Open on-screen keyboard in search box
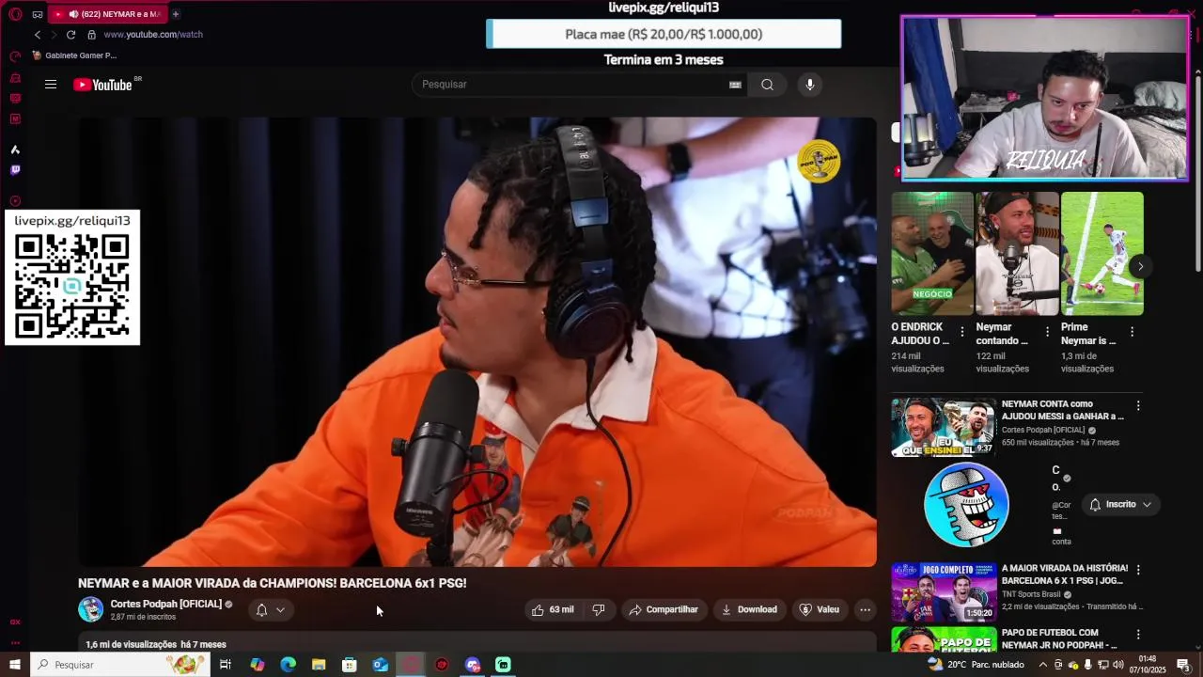The image size is (1203, 677). (x=735, y=85)
